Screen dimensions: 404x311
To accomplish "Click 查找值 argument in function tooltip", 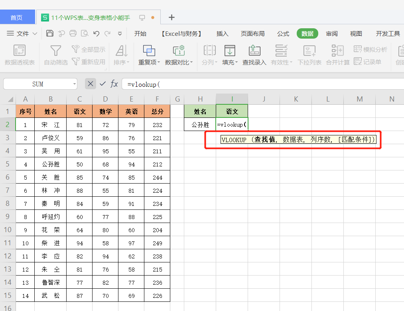I will (x=265, y=139).
